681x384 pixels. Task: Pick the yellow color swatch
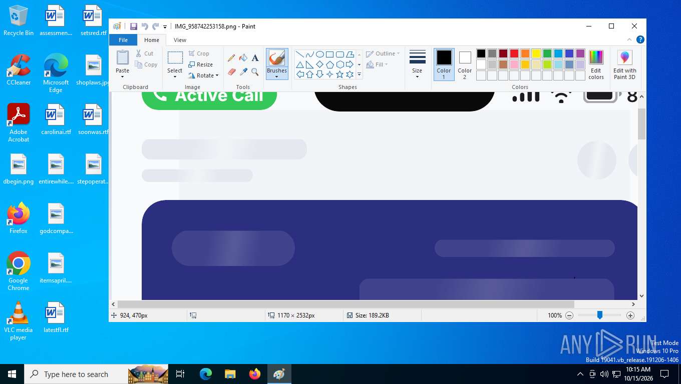click(x=536, y=53)
